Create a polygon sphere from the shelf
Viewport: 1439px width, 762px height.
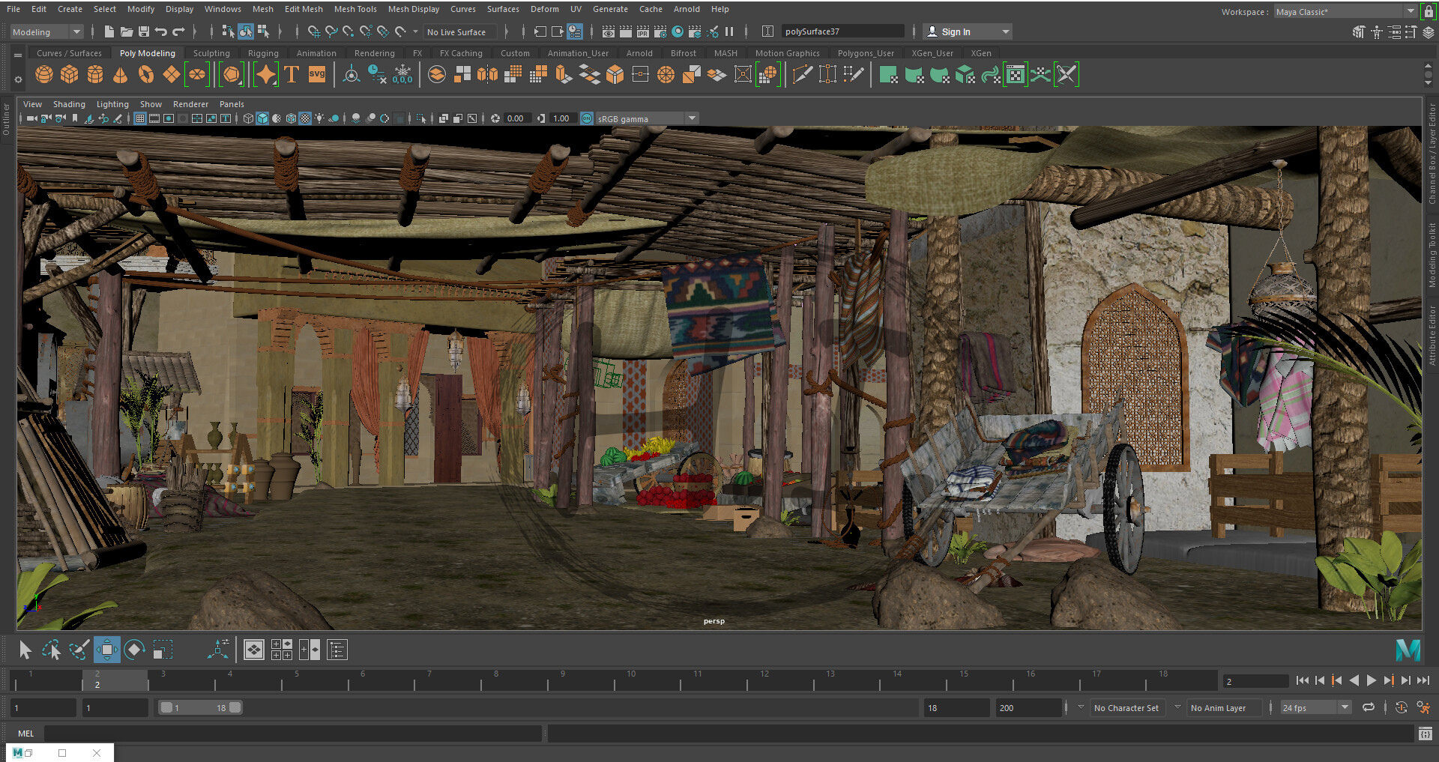[44, 75]
